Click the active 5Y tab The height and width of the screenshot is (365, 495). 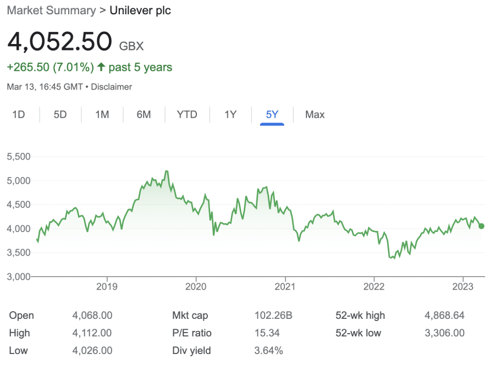tap(272, 114)
